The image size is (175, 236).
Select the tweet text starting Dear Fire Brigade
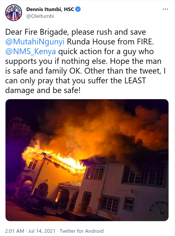click(x=85, y=61)
